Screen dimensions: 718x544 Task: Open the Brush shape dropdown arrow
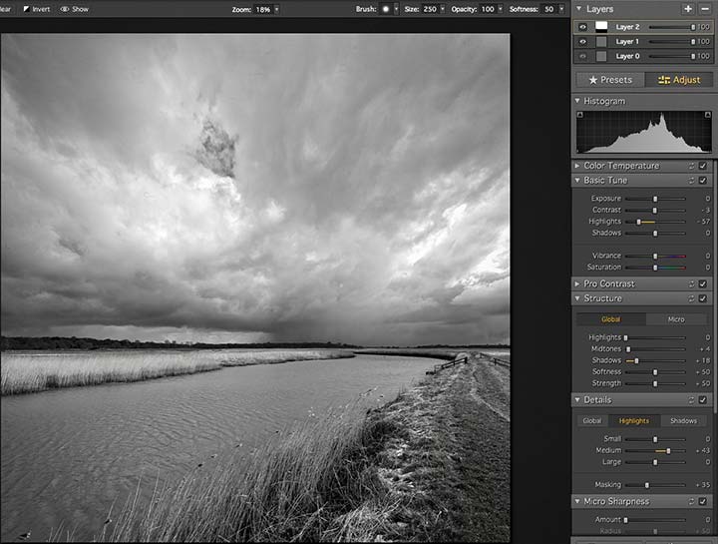tap(396, 9)
